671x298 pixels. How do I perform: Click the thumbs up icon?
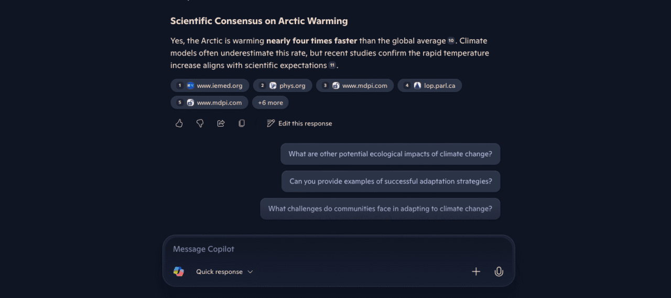pos(179,123)
